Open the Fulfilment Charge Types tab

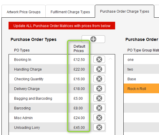(x=70, y=11)
